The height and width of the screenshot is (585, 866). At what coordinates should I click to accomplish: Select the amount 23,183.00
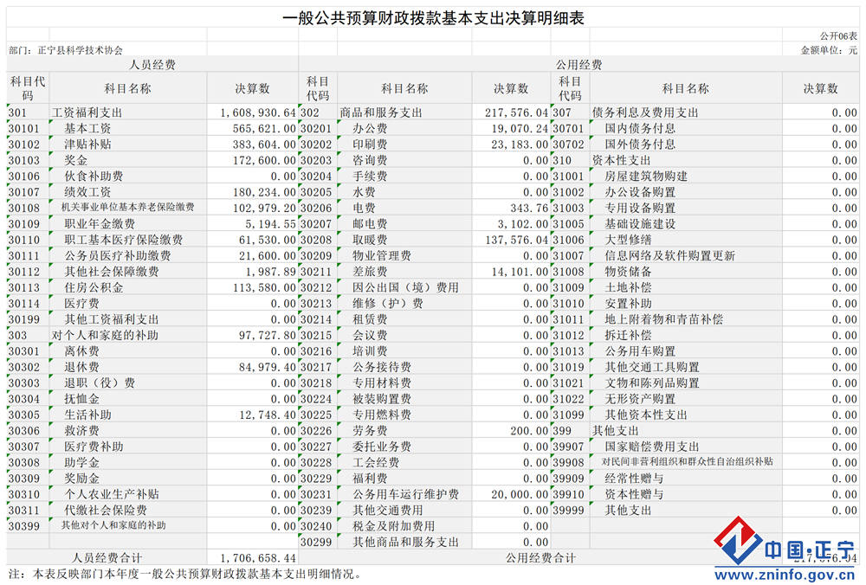point(520,145)
